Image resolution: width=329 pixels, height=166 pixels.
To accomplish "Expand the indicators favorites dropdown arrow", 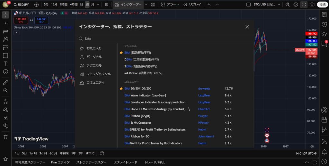I will (146, 4).
